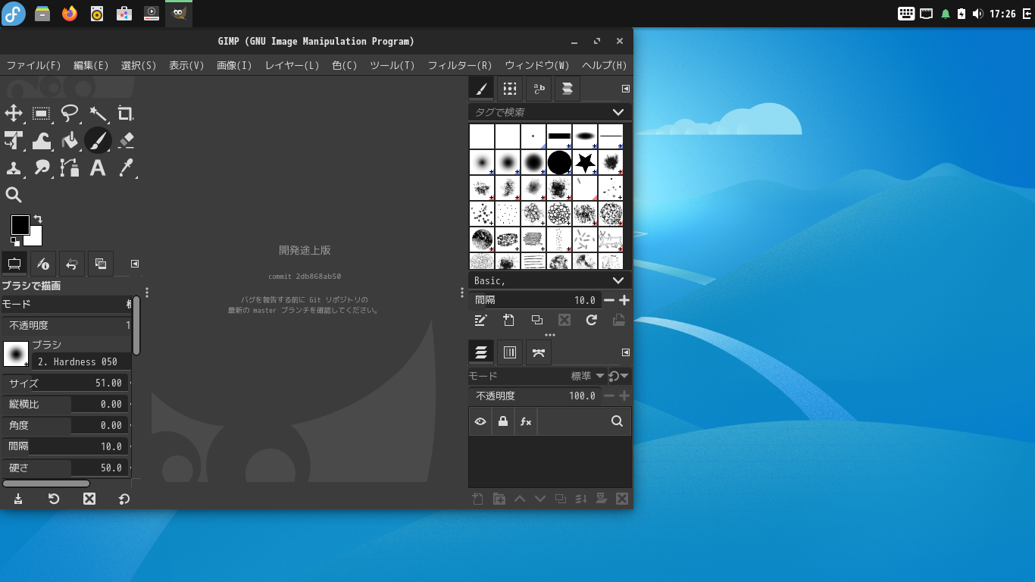Select the Unified Transform tool
This screenshot has height=582, width=1035.
coord(14,140)
